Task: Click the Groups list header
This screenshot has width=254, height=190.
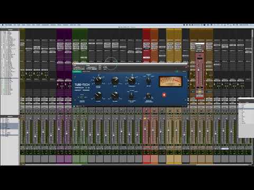Action: 10,117
